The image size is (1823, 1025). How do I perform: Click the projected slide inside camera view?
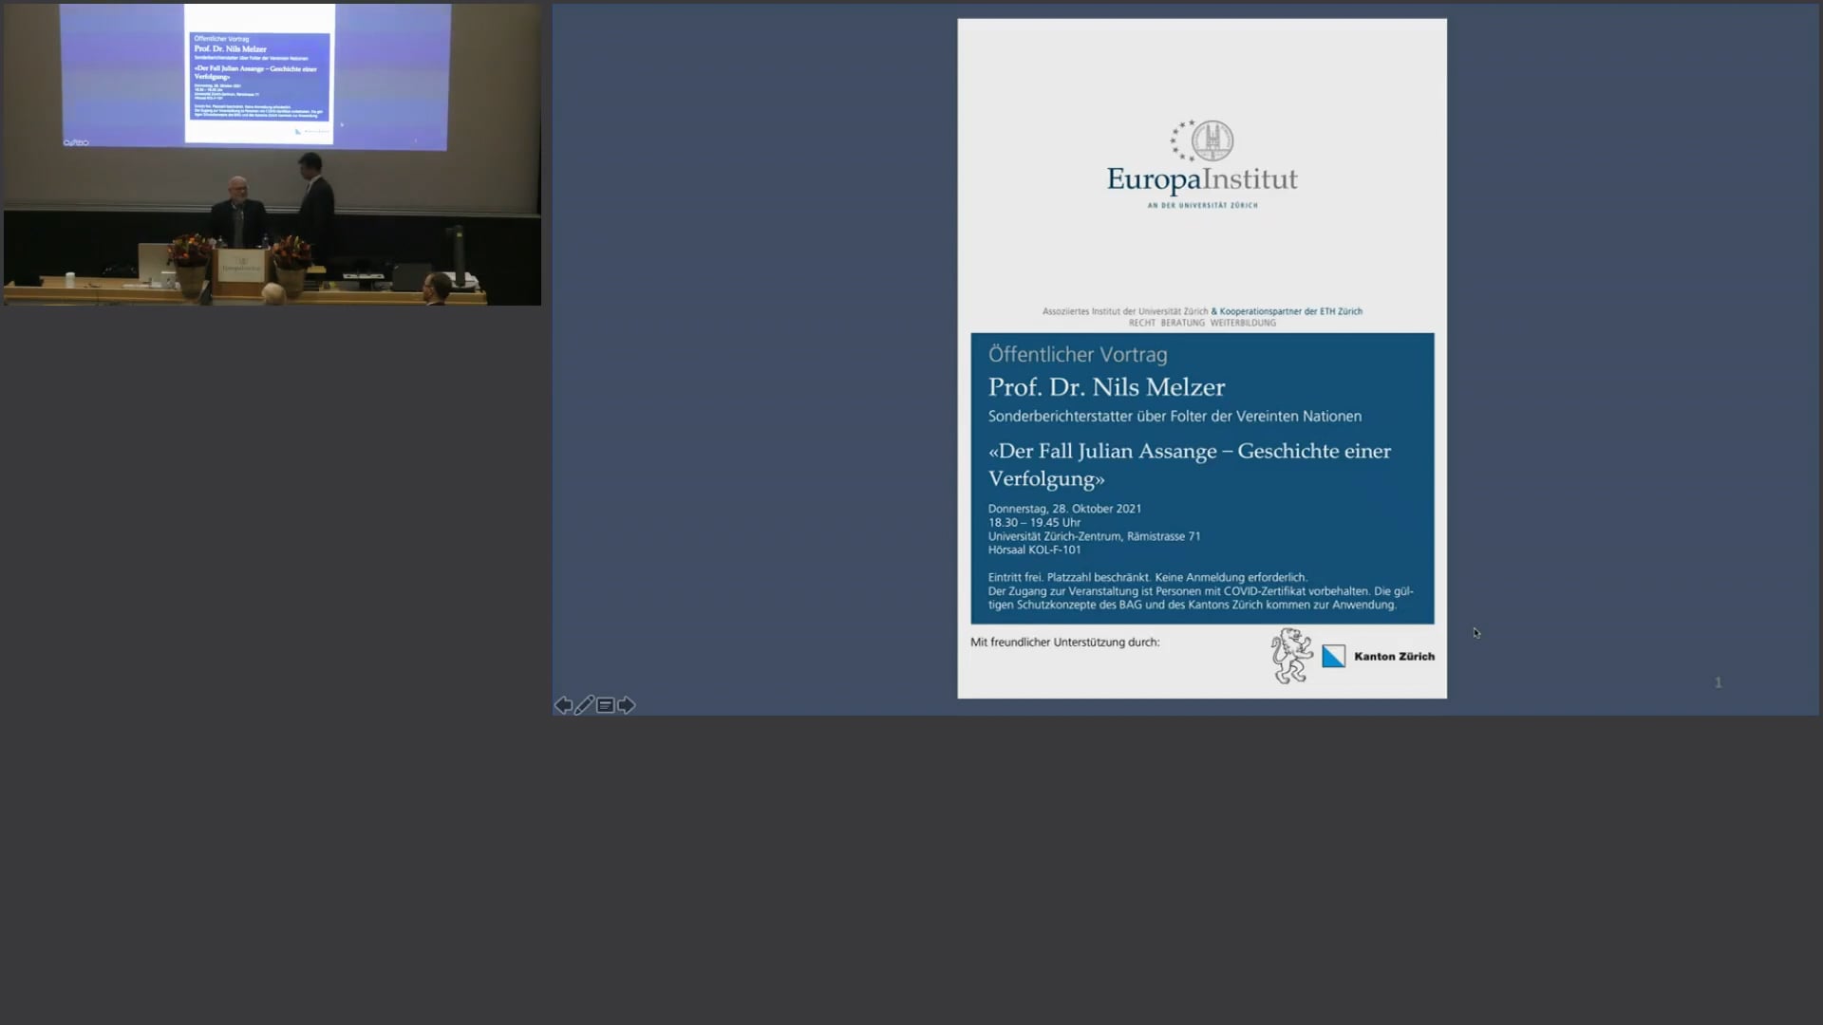tap(258, 74)
